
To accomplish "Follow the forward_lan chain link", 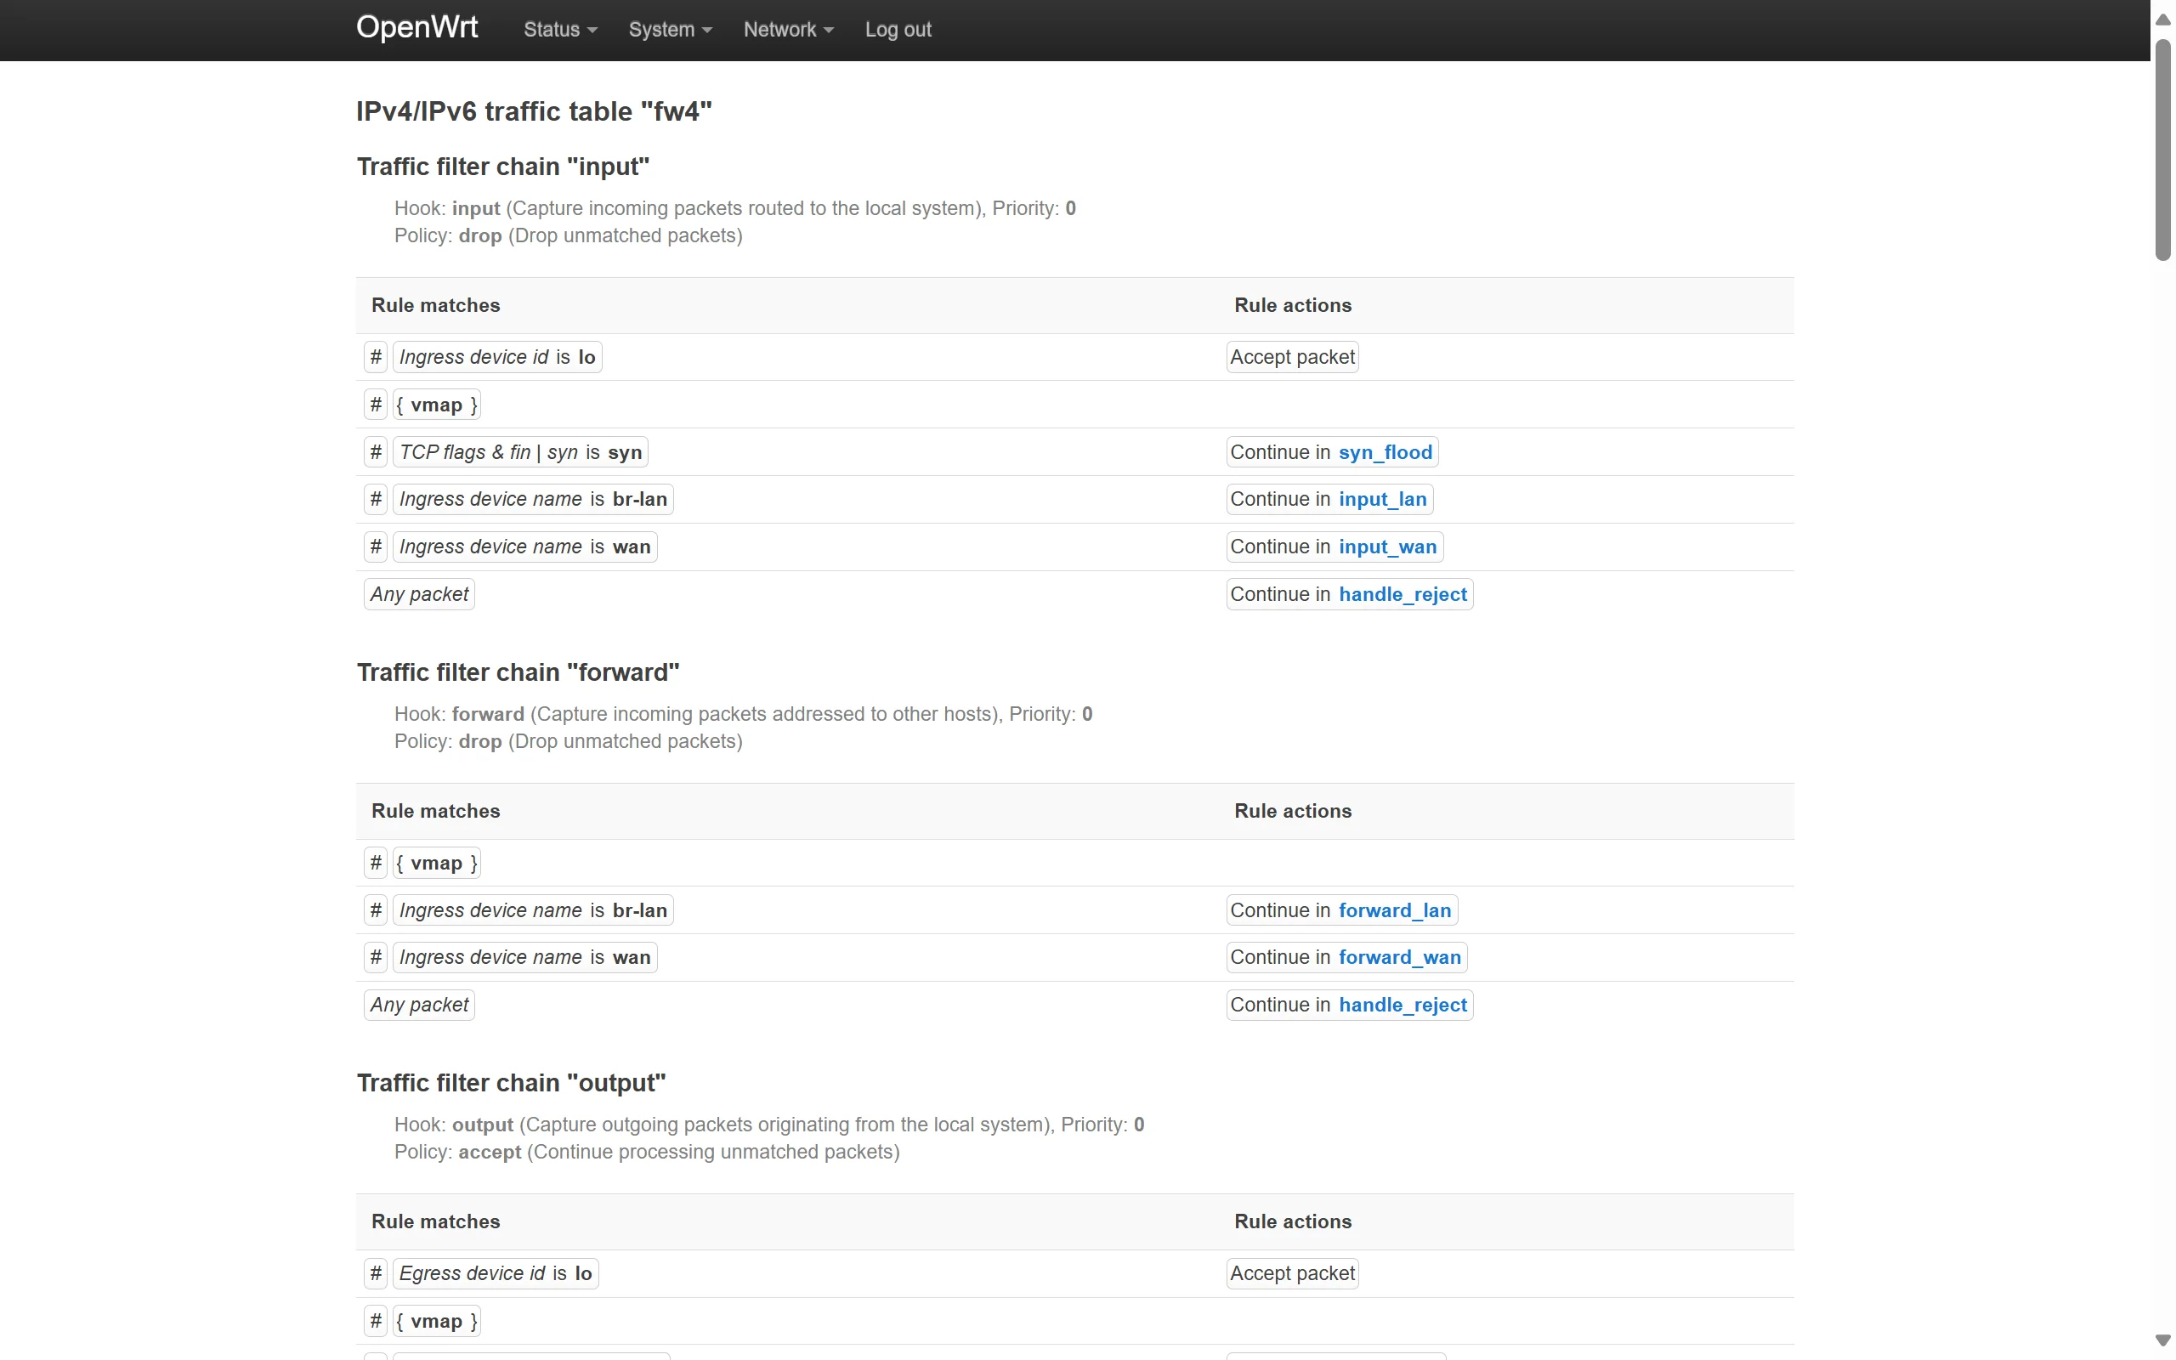I will click(1395, 910).
